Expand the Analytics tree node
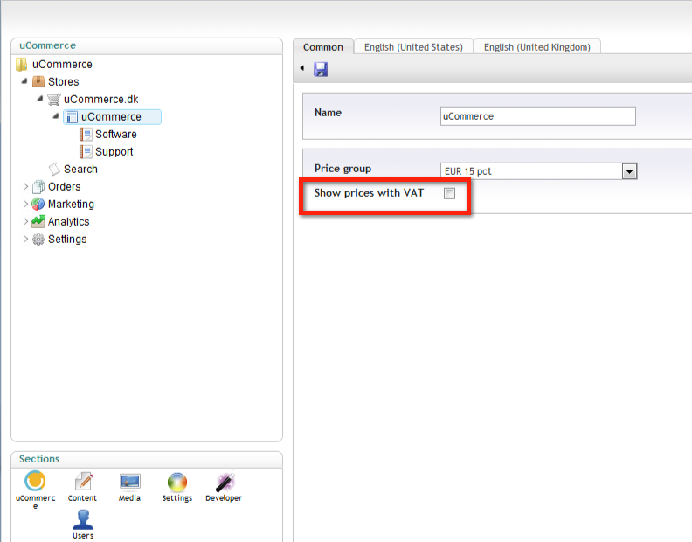Screen dimensions: 692x542 (x=25, y=221)
